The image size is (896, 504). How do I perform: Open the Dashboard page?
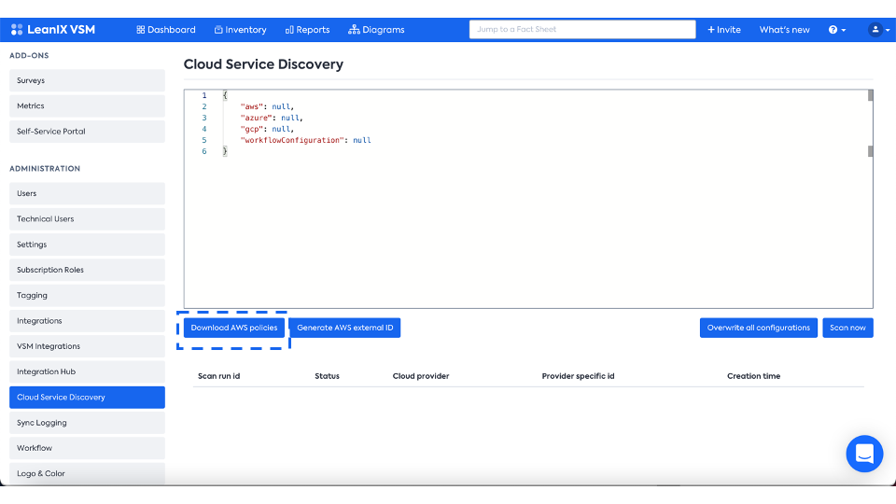pos(166,30)
